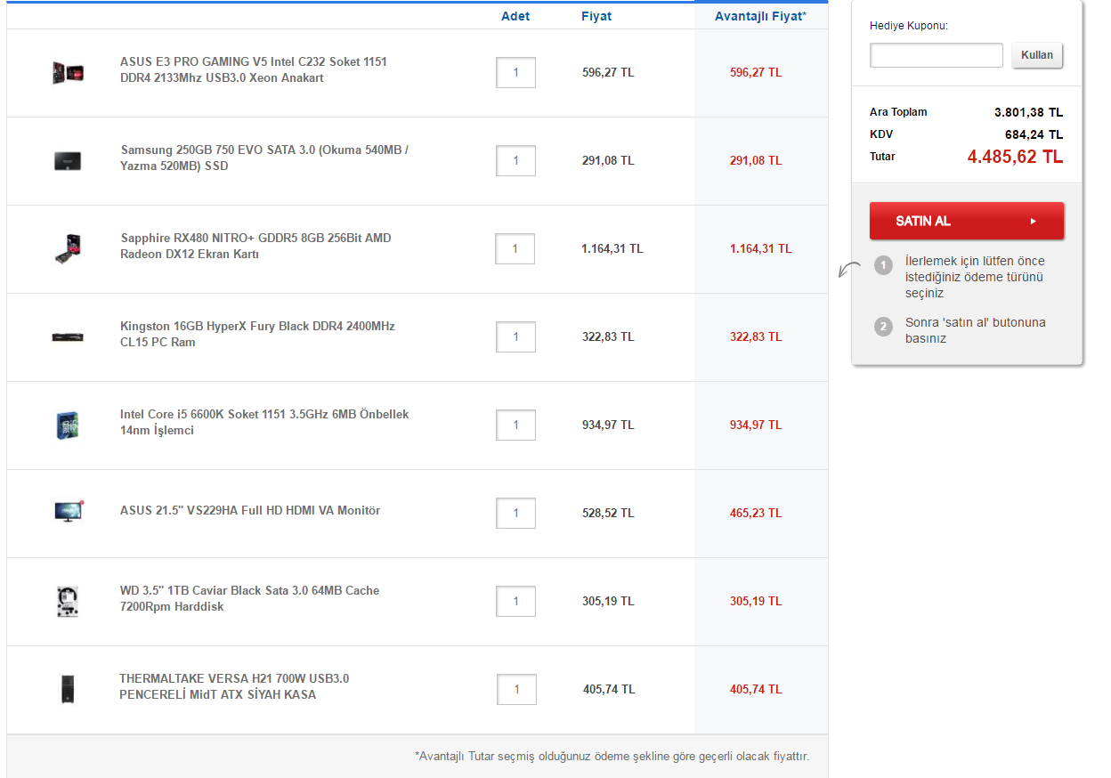Open the WD 3.5" 1TB Caviar Black link
The image size is (1111, 778).
(249, 599)
